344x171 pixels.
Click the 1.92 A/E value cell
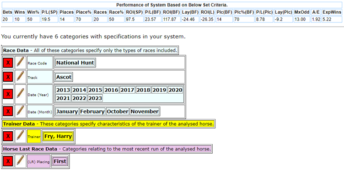click(316, 19)
